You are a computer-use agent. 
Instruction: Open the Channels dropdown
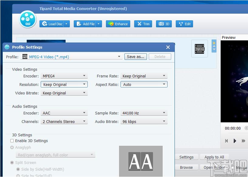tap(64, 121)
